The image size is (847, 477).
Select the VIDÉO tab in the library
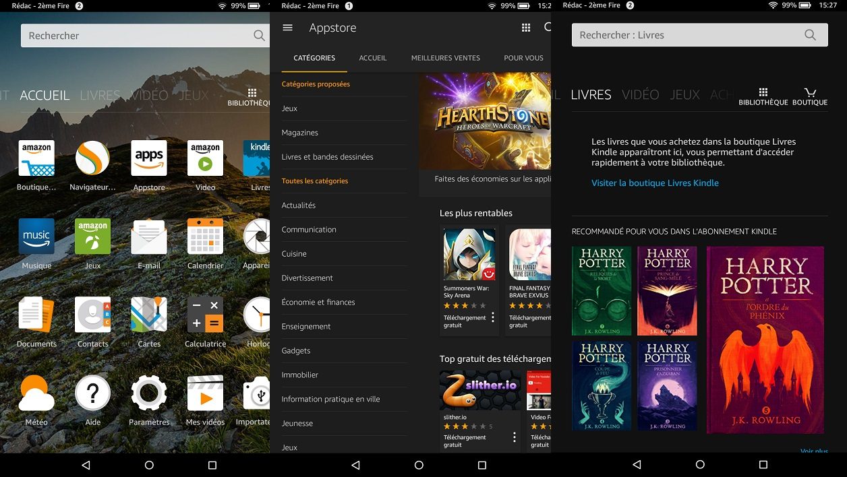(640, 94)
